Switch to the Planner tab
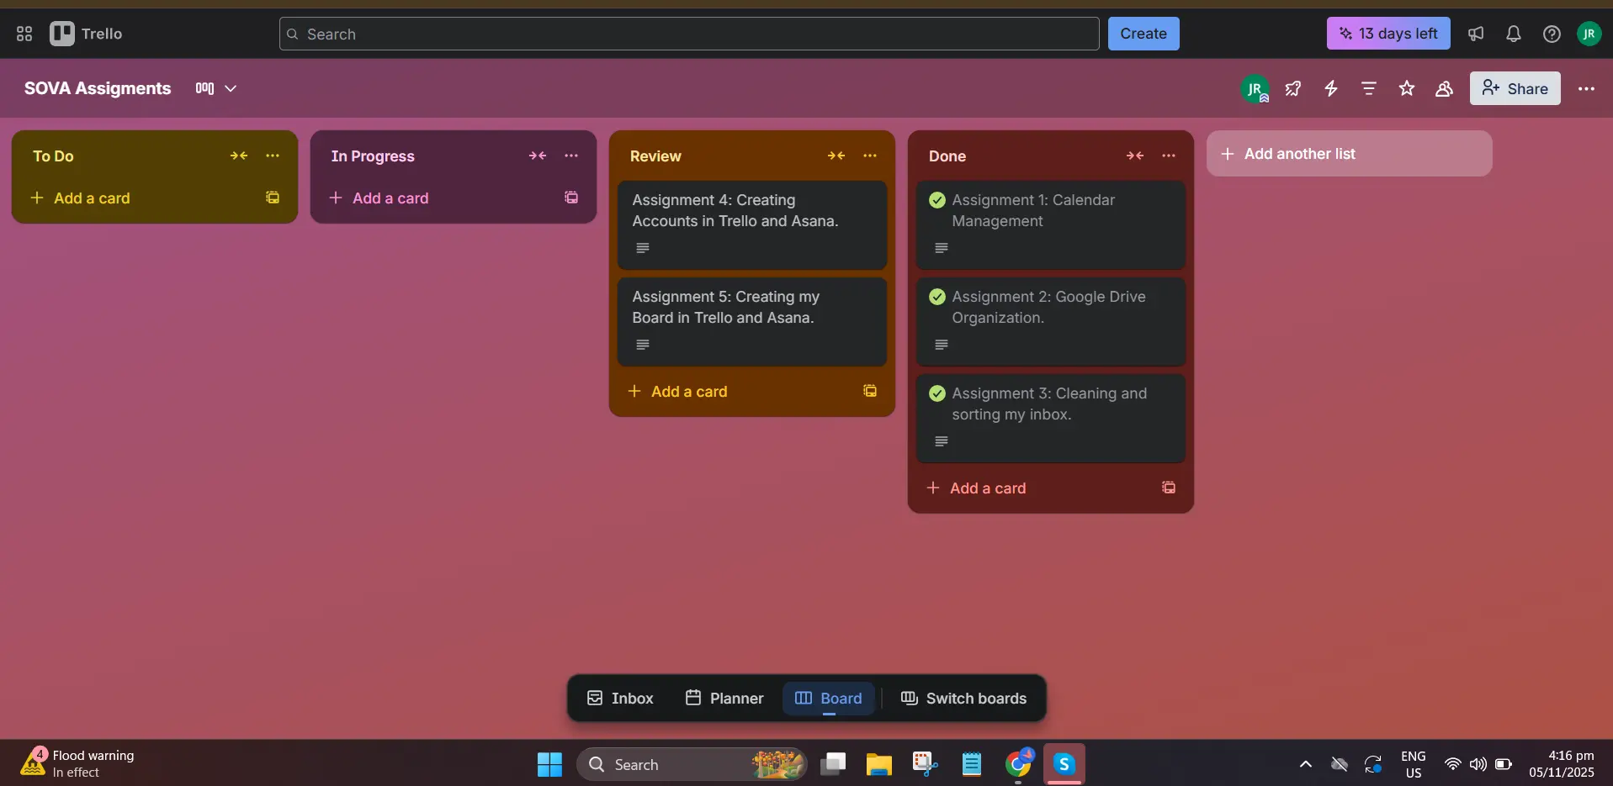 [x=724, y=699]
